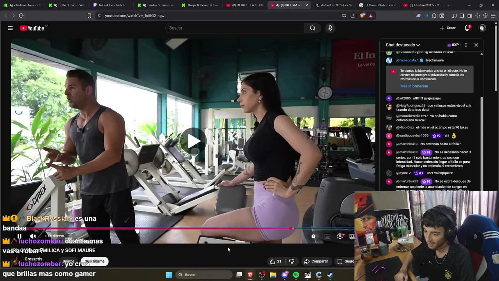Close the IRL GYM browser tab
Viewport: 499px width, 281px height.
306,5
